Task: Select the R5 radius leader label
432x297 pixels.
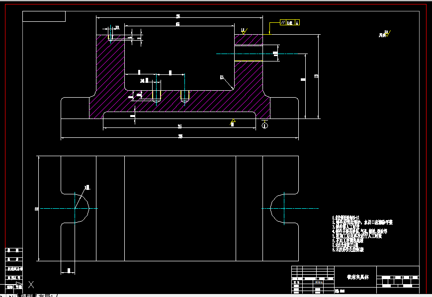Action: click(x=222, y=77)
